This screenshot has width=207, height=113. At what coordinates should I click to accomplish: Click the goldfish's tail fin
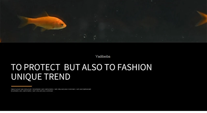point(23,22)
